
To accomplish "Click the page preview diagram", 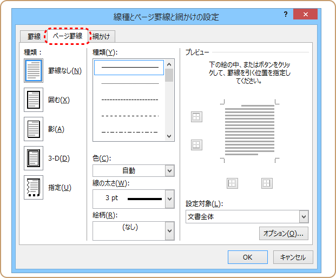I will click(x=249, y=131).
